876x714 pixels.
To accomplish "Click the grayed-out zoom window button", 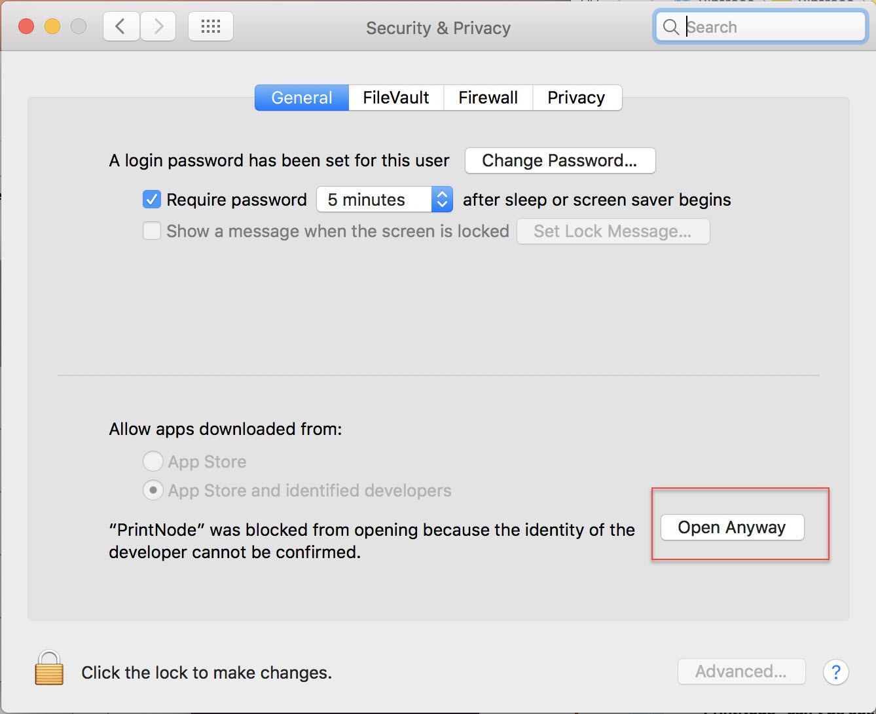I will coord(79,26).
